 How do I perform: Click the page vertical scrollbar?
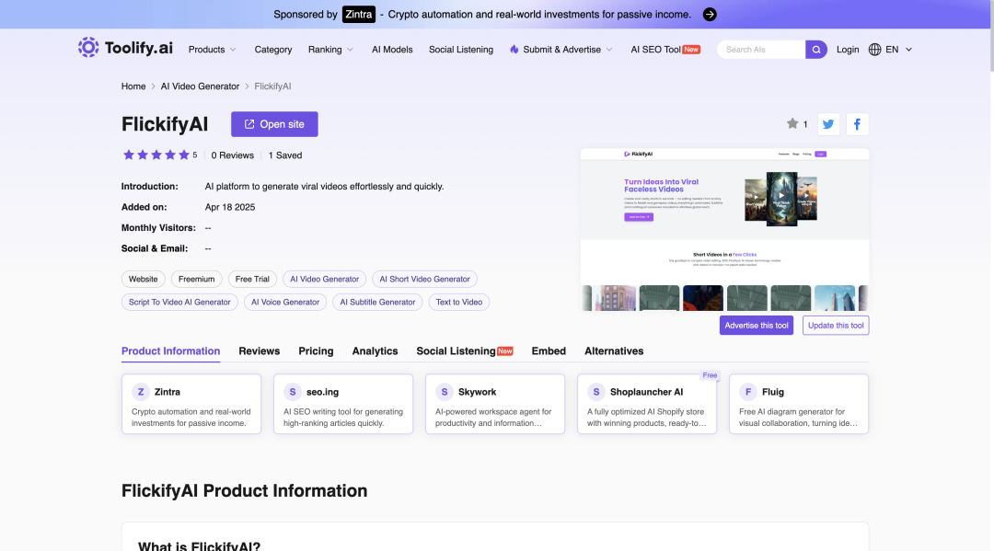pos(990,38)
